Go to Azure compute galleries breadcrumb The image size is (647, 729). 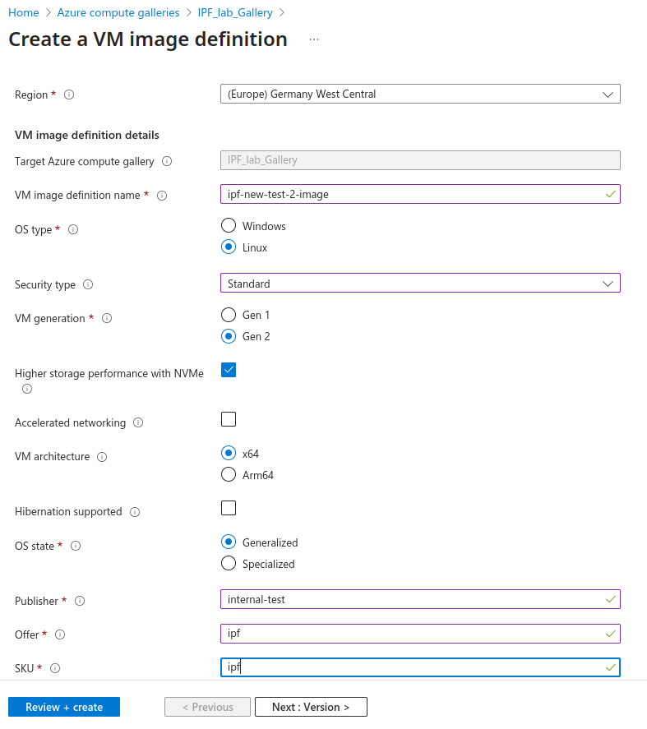pyautogui.click(x=118, y=12)
